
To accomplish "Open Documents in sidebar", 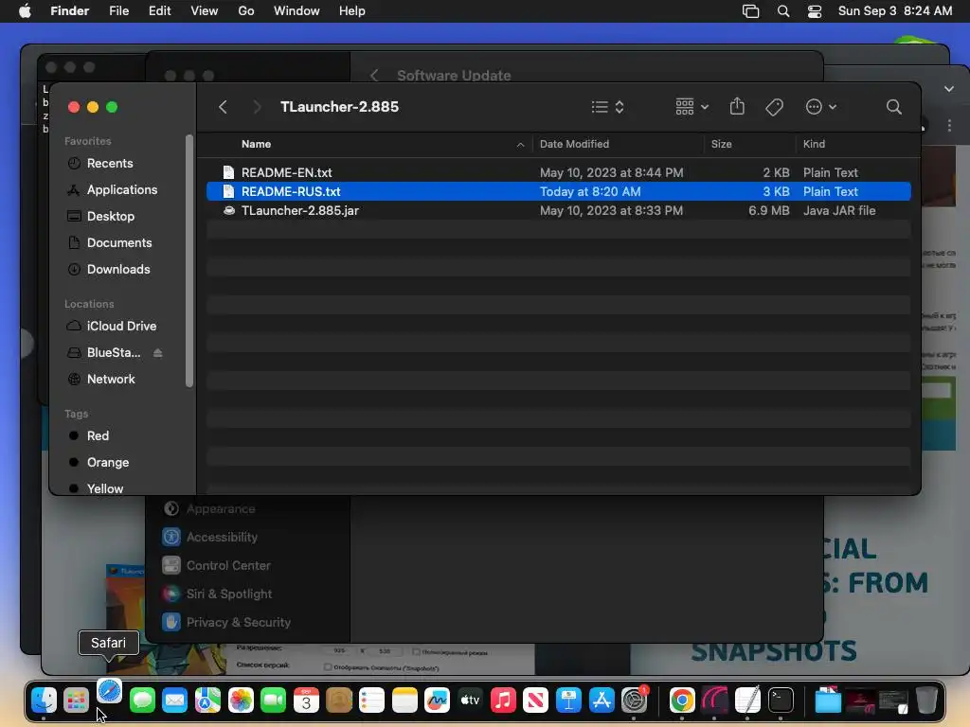I will click(x=118, y=243).
